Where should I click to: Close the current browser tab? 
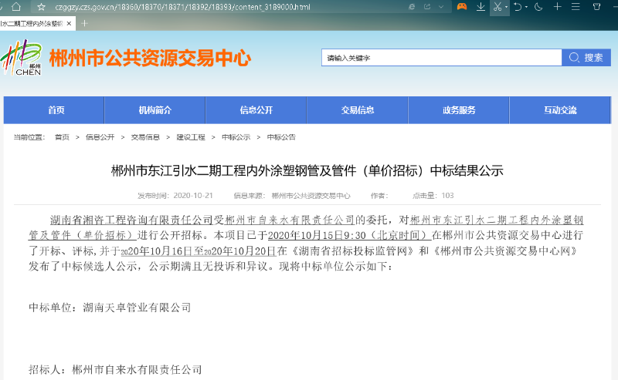(70, 23)
